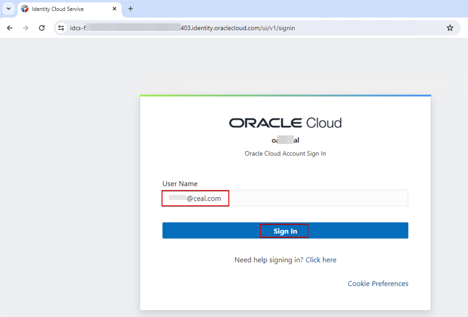Viewport: 468px width, 317px height.
Task: Open a new browser tab
Action: [x=131, y=9]
